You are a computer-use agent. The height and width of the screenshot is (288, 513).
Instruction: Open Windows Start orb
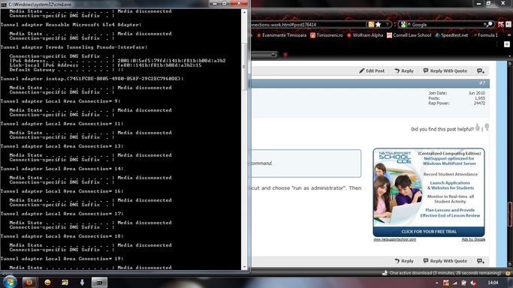pos(10,282)
